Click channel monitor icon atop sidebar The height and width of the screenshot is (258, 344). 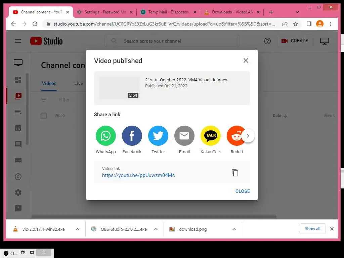18,63
